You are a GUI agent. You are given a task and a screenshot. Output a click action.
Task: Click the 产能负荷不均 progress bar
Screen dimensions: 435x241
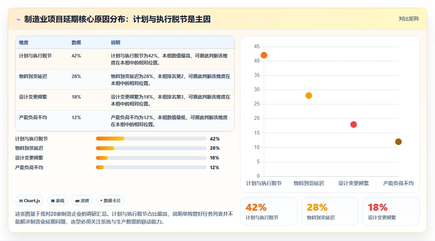[x=151, y=167]
